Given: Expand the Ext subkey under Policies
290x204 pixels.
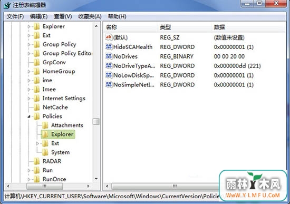Looking at the screenshot, I should coord(37,143).
